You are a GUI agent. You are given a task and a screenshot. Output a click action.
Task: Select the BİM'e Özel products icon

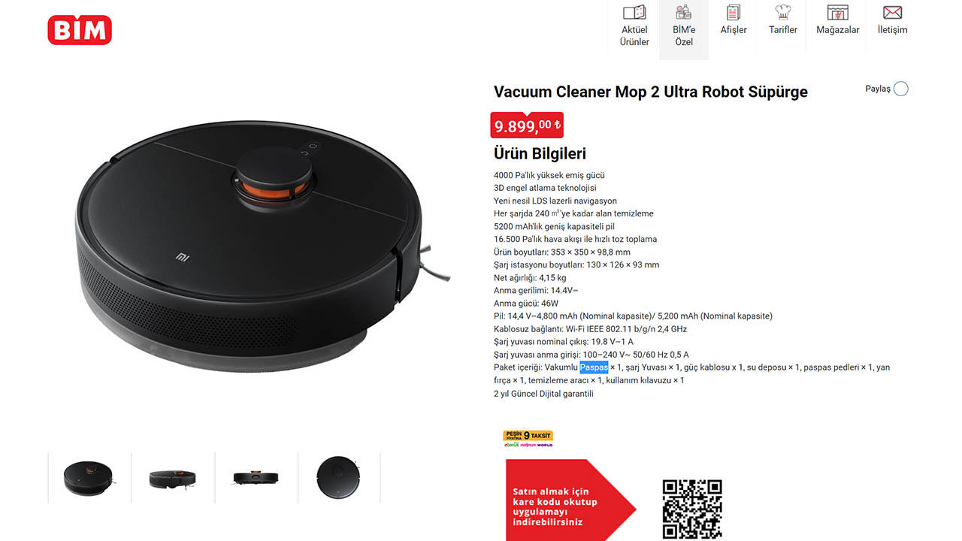(x=683, y=13)
